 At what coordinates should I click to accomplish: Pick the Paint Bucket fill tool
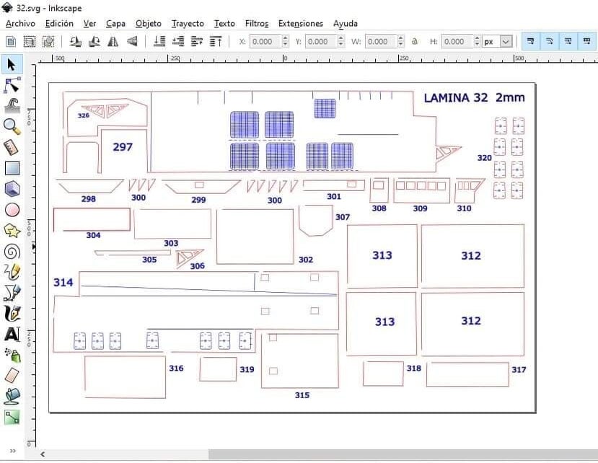pyautogui.click(x=12, y=395)
